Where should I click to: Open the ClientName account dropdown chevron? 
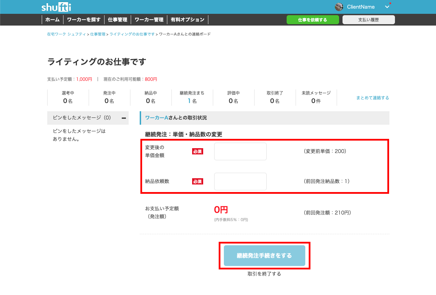(387, 7)
